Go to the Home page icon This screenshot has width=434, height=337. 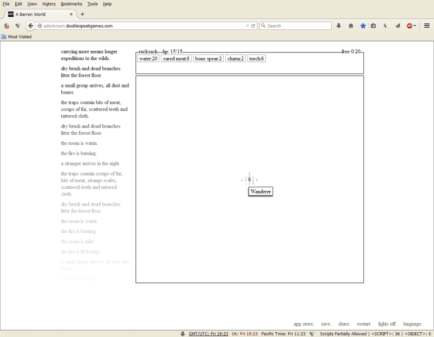point(351,26)
